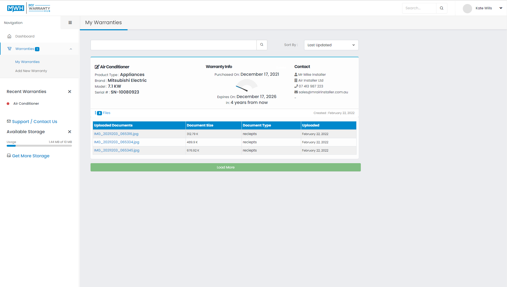Click the warranty search magnifier button
Image resolution: width=507 pixels, height=287 pixels.
pos(262,45)
